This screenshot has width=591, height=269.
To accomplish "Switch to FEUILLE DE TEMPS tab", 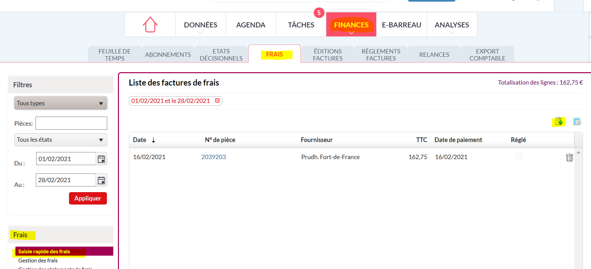I will [115, 54].
